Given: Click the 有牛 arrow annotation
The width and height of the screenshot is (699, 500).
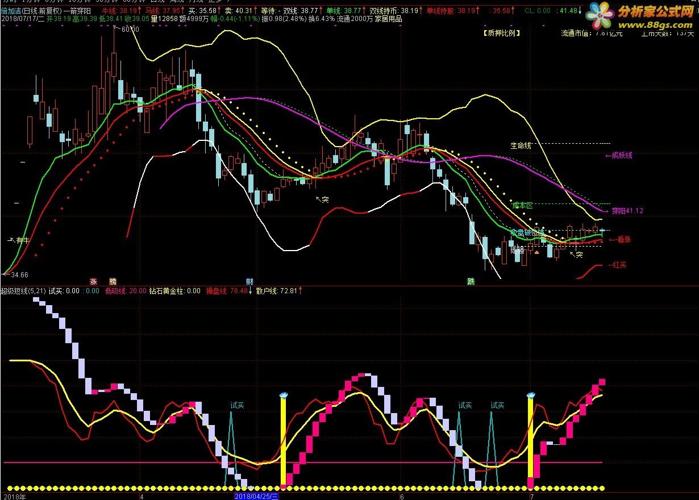Looking at the screenshot, I should coord(19,240).
